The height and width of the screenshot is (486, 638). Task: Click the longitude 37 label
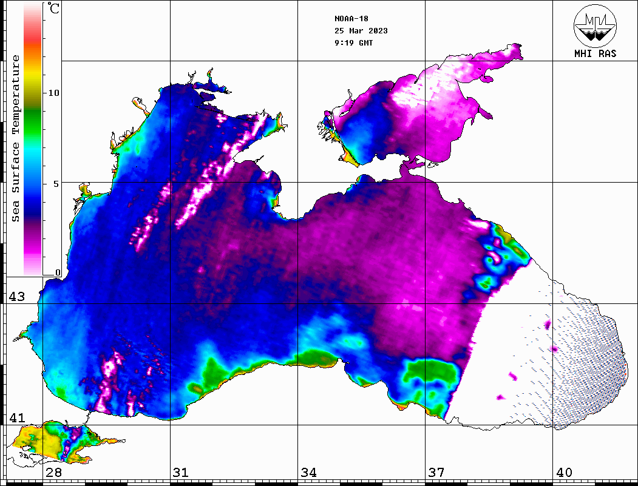click(436, 473)
